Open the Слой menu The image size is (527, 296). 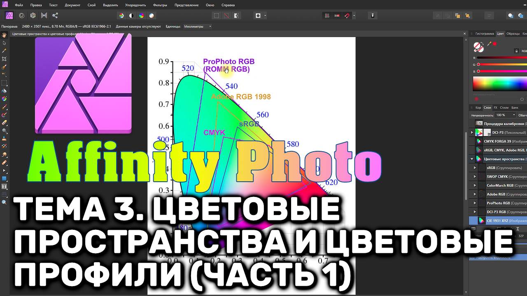pyautogui.click(x=91, y=5)
